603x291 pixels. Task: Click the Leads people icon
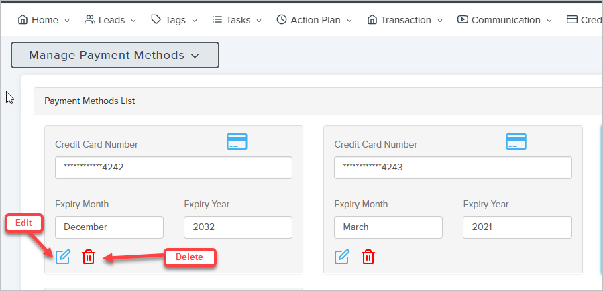point(90,20)
